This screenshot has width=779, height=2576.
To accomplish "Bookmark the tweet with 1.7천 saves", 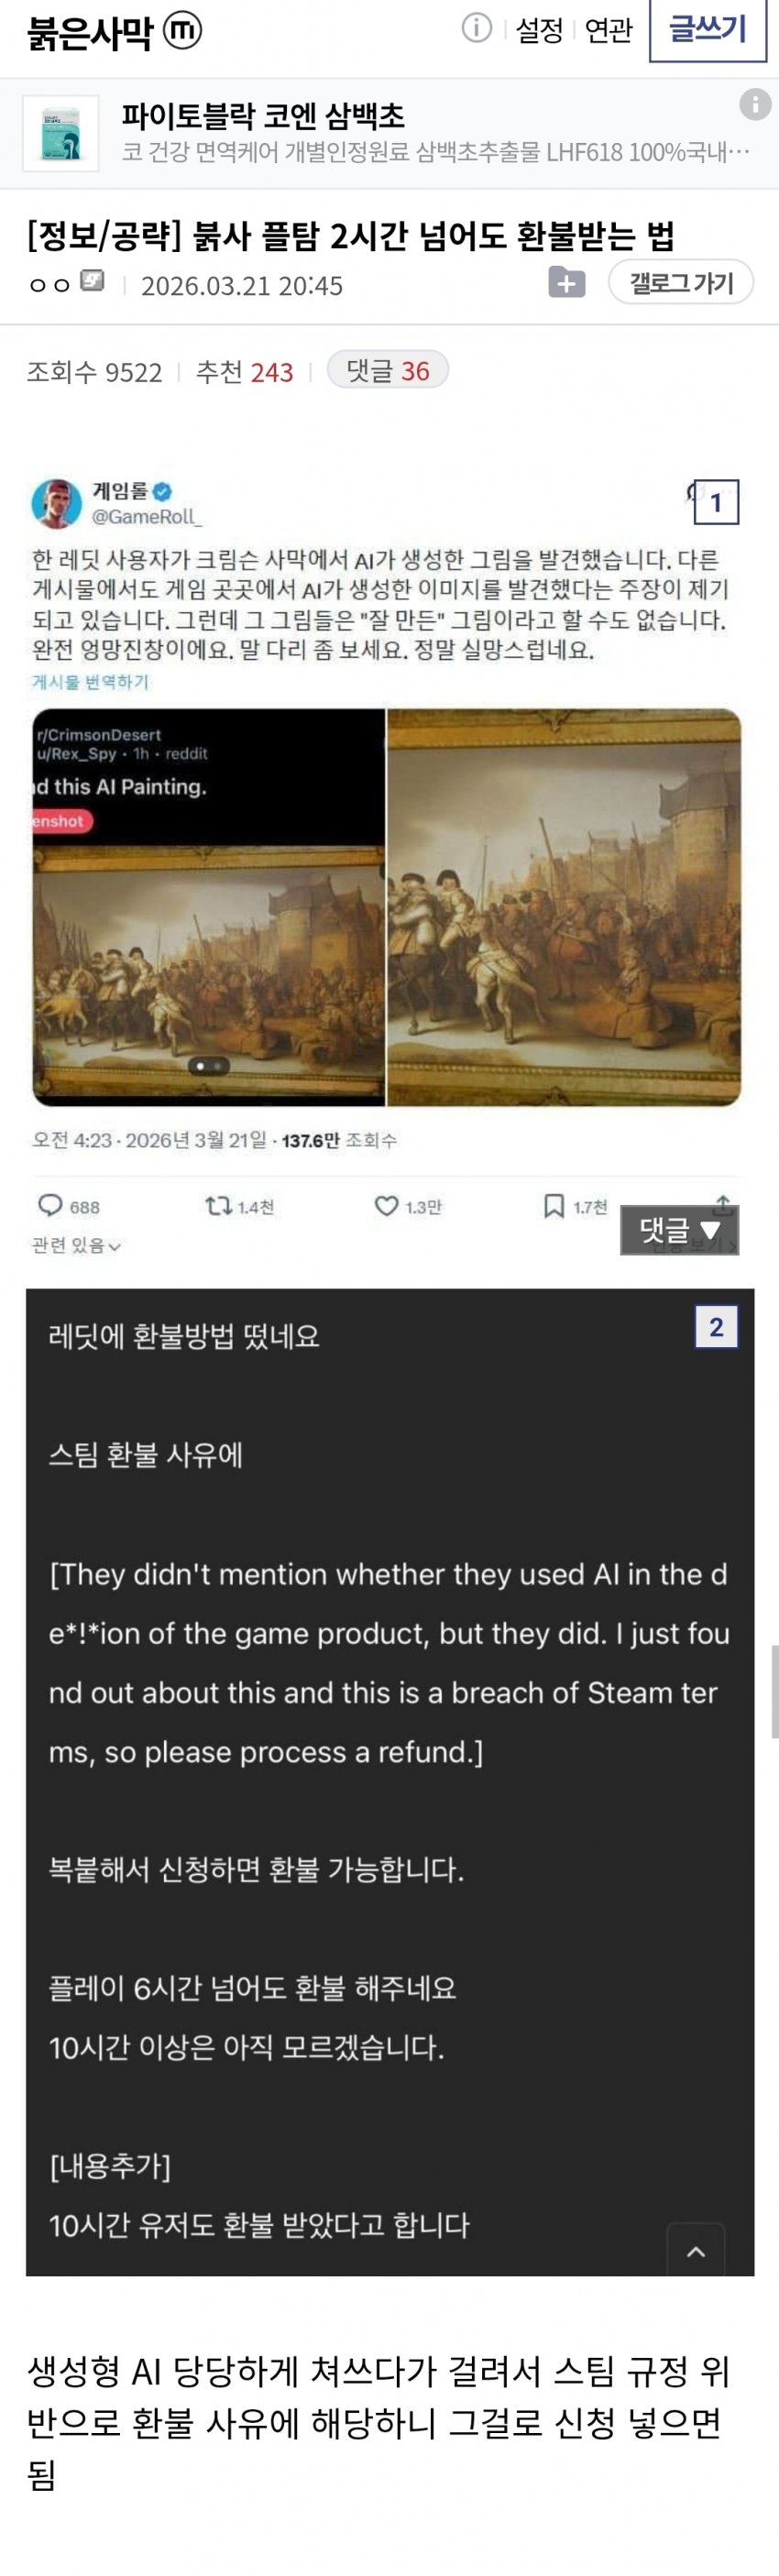I will click(x=553, y=1206).
